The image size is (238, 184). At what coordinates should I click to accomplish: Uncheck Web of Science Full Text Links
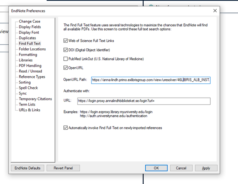66,41
